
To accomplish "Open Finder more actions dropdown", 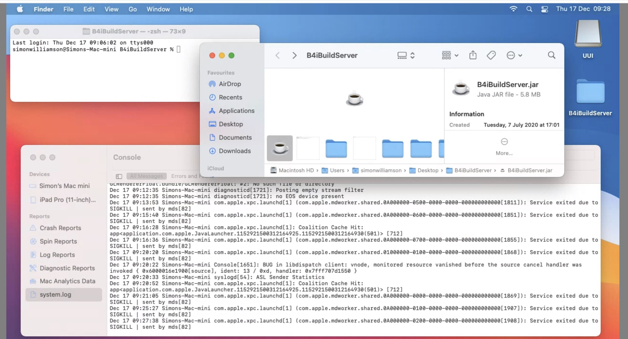I will pyautogui.click(x=514, y=55).
